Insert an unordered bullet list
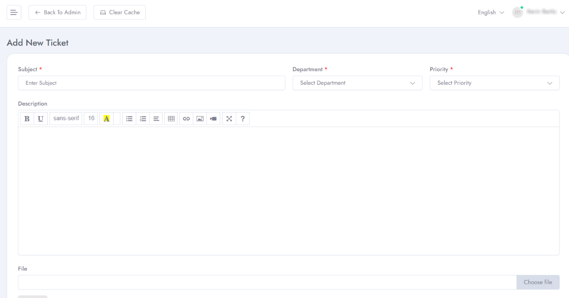The width and height of the screenshot is (569, 298). pos(129,119)
